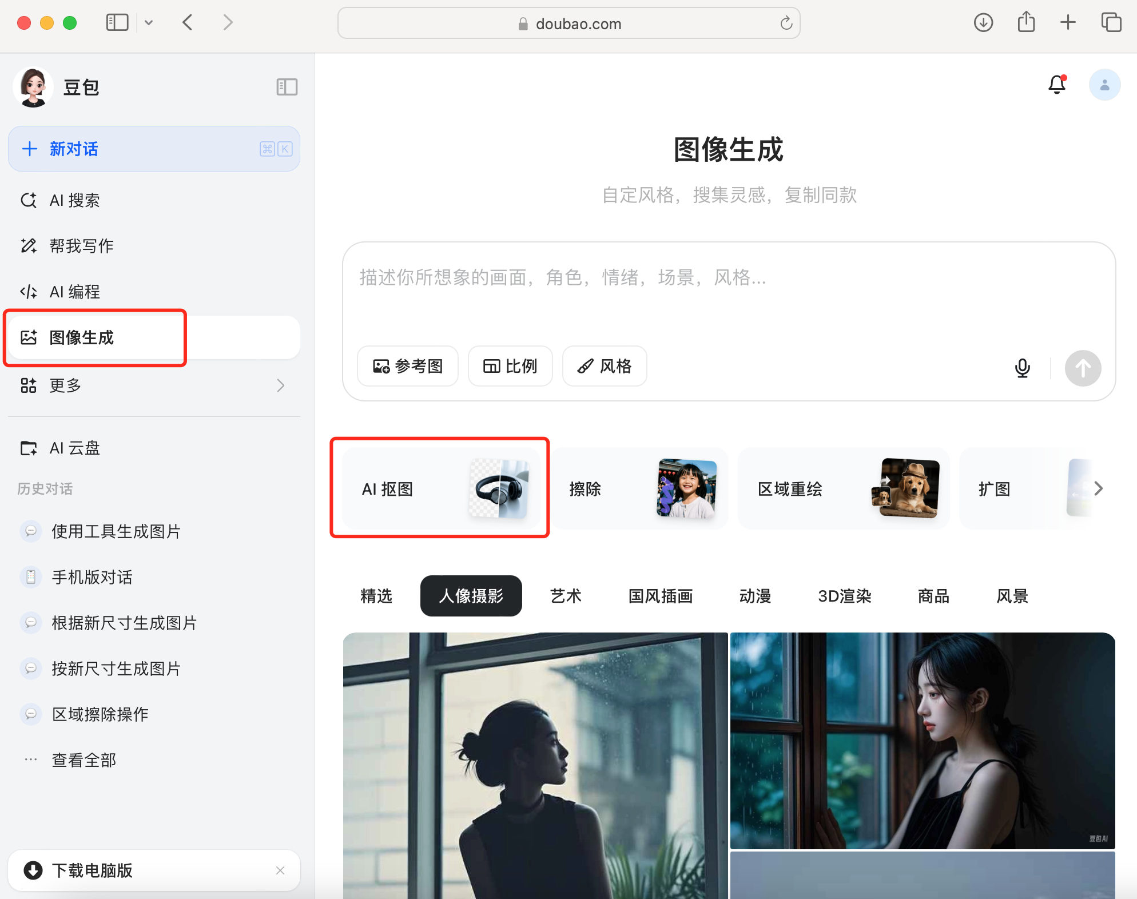Open the user profile avatar icon
Viewport: 1137px width, 899px height.
[1104, 85]
